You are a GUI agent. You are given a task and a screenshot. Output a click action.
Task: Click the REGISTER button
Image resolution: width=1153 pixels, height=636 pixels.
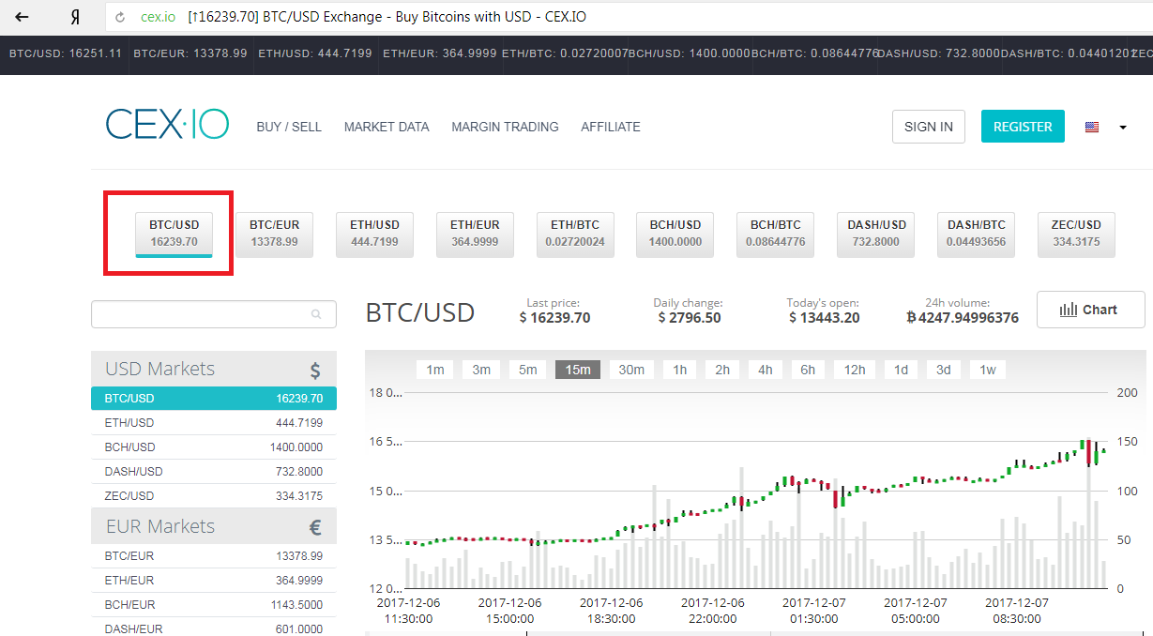(1023, 127)
